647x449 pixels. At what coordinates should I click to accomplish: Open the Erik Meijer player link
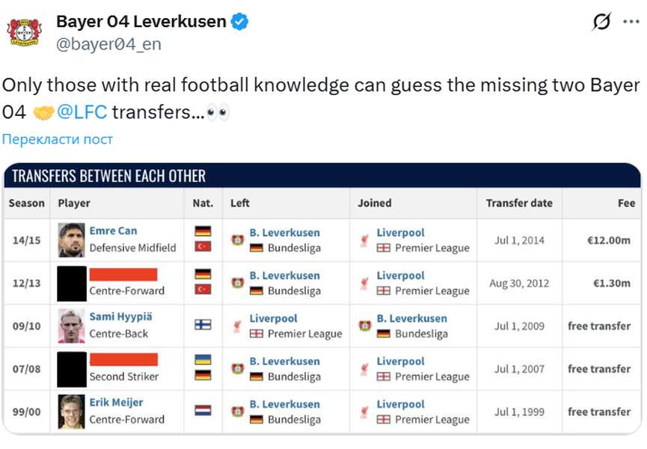(x=116, y=403)
